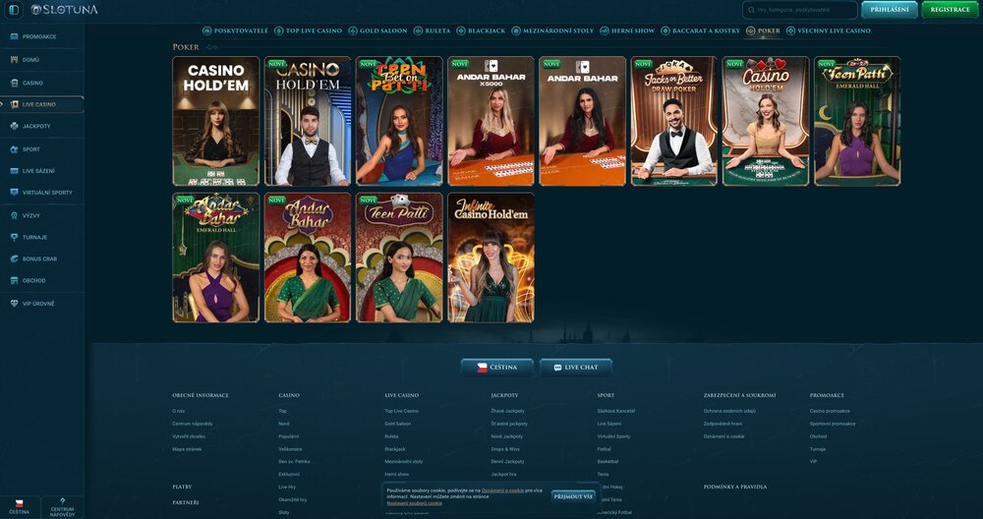This screenshot has width=983, height=519.
Task: Switch to the Baccarat a Kostky tab
Action: click(x=700, y=30)
